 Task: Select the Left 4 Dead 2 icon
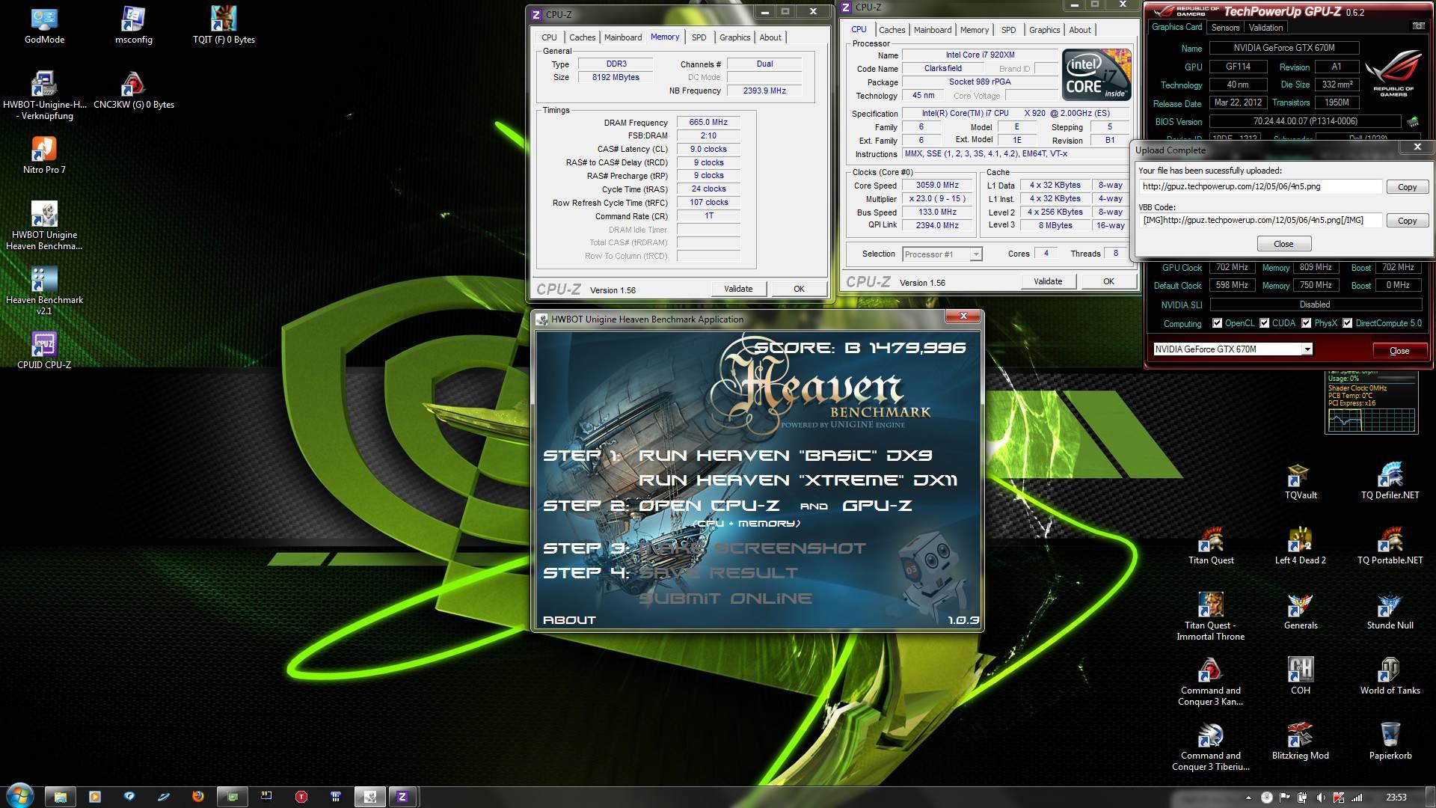tap(1300, 546)
